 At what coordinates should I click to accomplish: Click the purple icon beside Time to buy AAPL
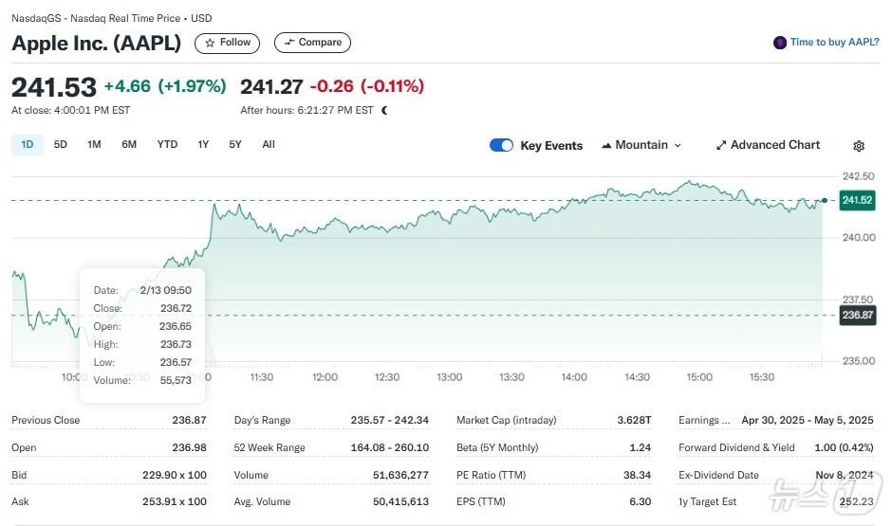coord(780,43)
